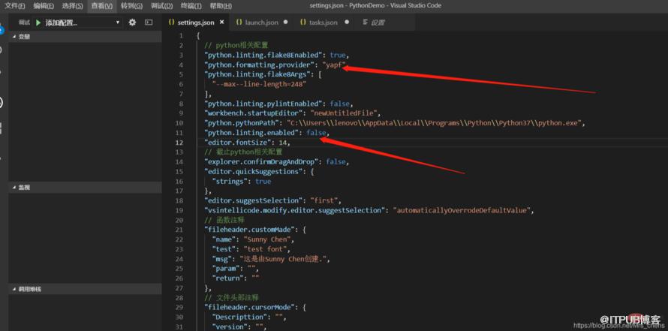668x331 pixels.
Task: Open the 终端(T) menu
Action: [x=191, y=6]
